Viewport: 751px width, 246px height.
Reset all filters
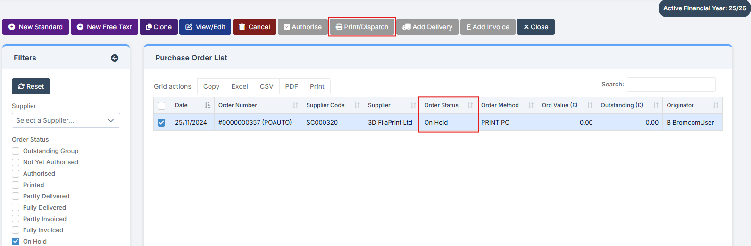coord(31,86)
